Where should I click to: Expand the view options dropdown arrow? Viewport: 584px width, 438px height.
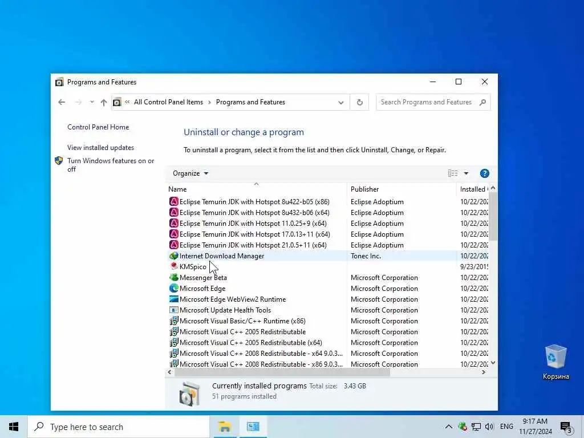point(466,173)
